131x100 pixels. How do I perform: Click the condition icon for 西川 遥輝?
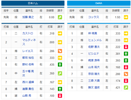[60, 82]
